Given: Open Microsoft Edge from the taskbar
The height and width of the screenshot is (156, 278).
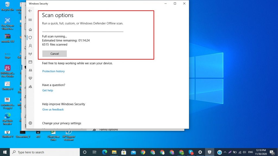Looking at the screenshot, I should tap(104, 152).
